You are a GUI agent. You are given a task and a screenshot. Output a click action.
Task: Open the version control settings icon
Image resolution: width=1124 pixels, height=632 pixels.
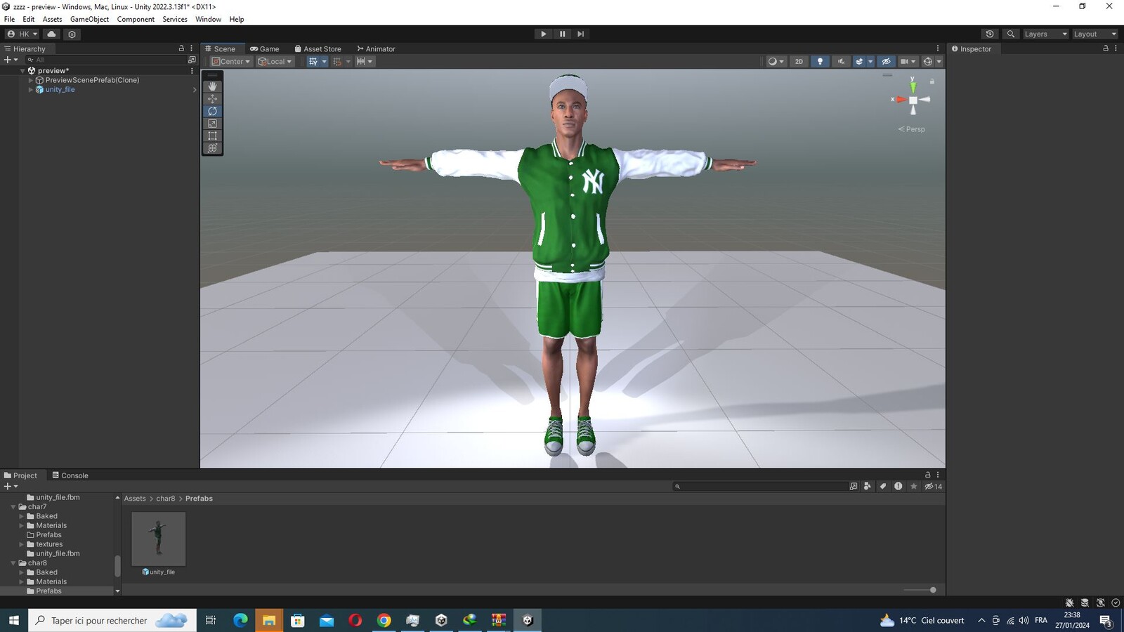tap(72, 34)
